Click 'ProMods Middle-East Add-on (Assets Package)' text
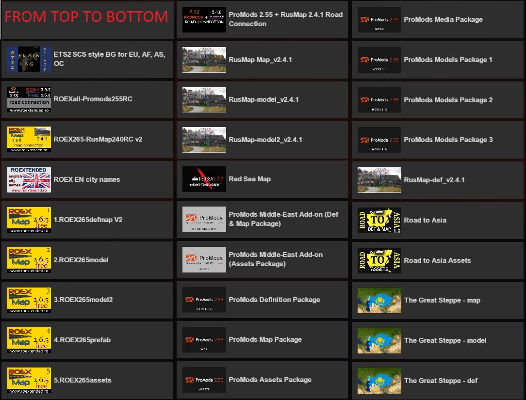The height and width of the screenshot is (400, 526). coord(276,259)
